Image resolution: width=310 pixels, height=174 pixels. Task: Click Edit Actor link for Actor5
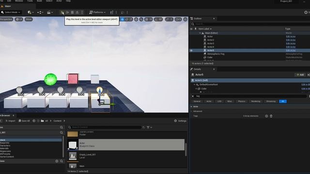click(x=291, y=50)
